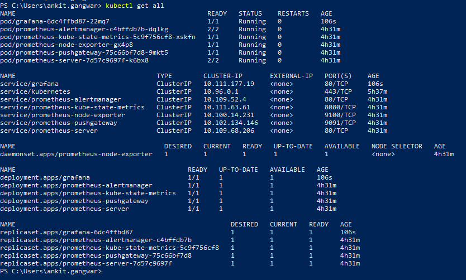The width and height of the screenshot is (466, 280).
Task: Click the deployments UP-TO-DATE column header
Action: point(239,170)
